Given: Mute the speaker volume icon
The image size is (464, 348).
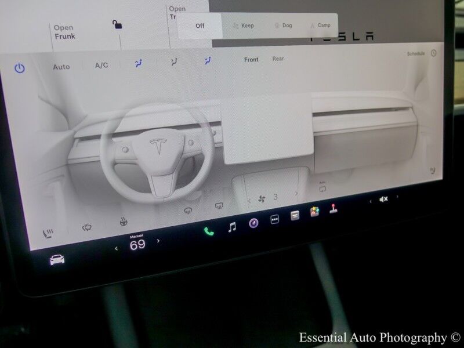Looking at the screenshot, I should click(x=383, y=199).
